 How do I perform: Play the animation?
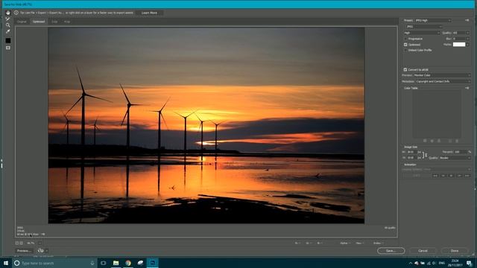(x=451, y=176)
